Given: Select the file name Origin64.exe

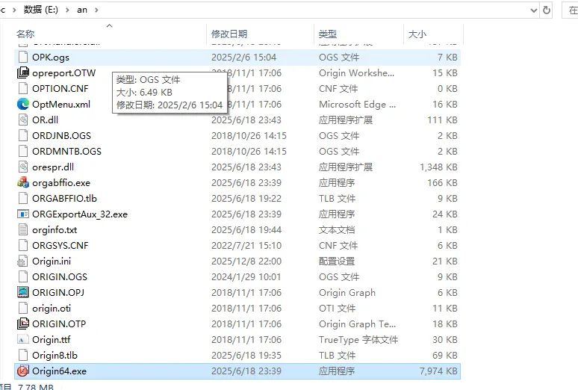Looking at the screenshot, I should (x=59, y=371).
